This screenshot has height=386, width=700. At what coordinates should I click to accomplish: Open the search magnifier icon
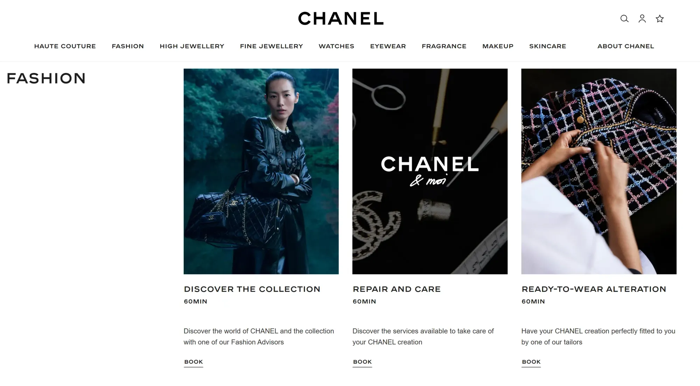(x=624, y=19)
